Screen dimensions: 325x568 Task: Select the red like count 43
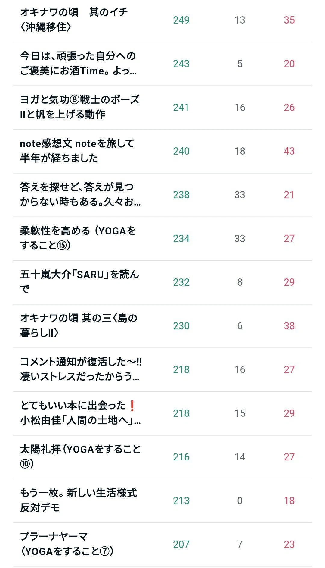(289, 151)
